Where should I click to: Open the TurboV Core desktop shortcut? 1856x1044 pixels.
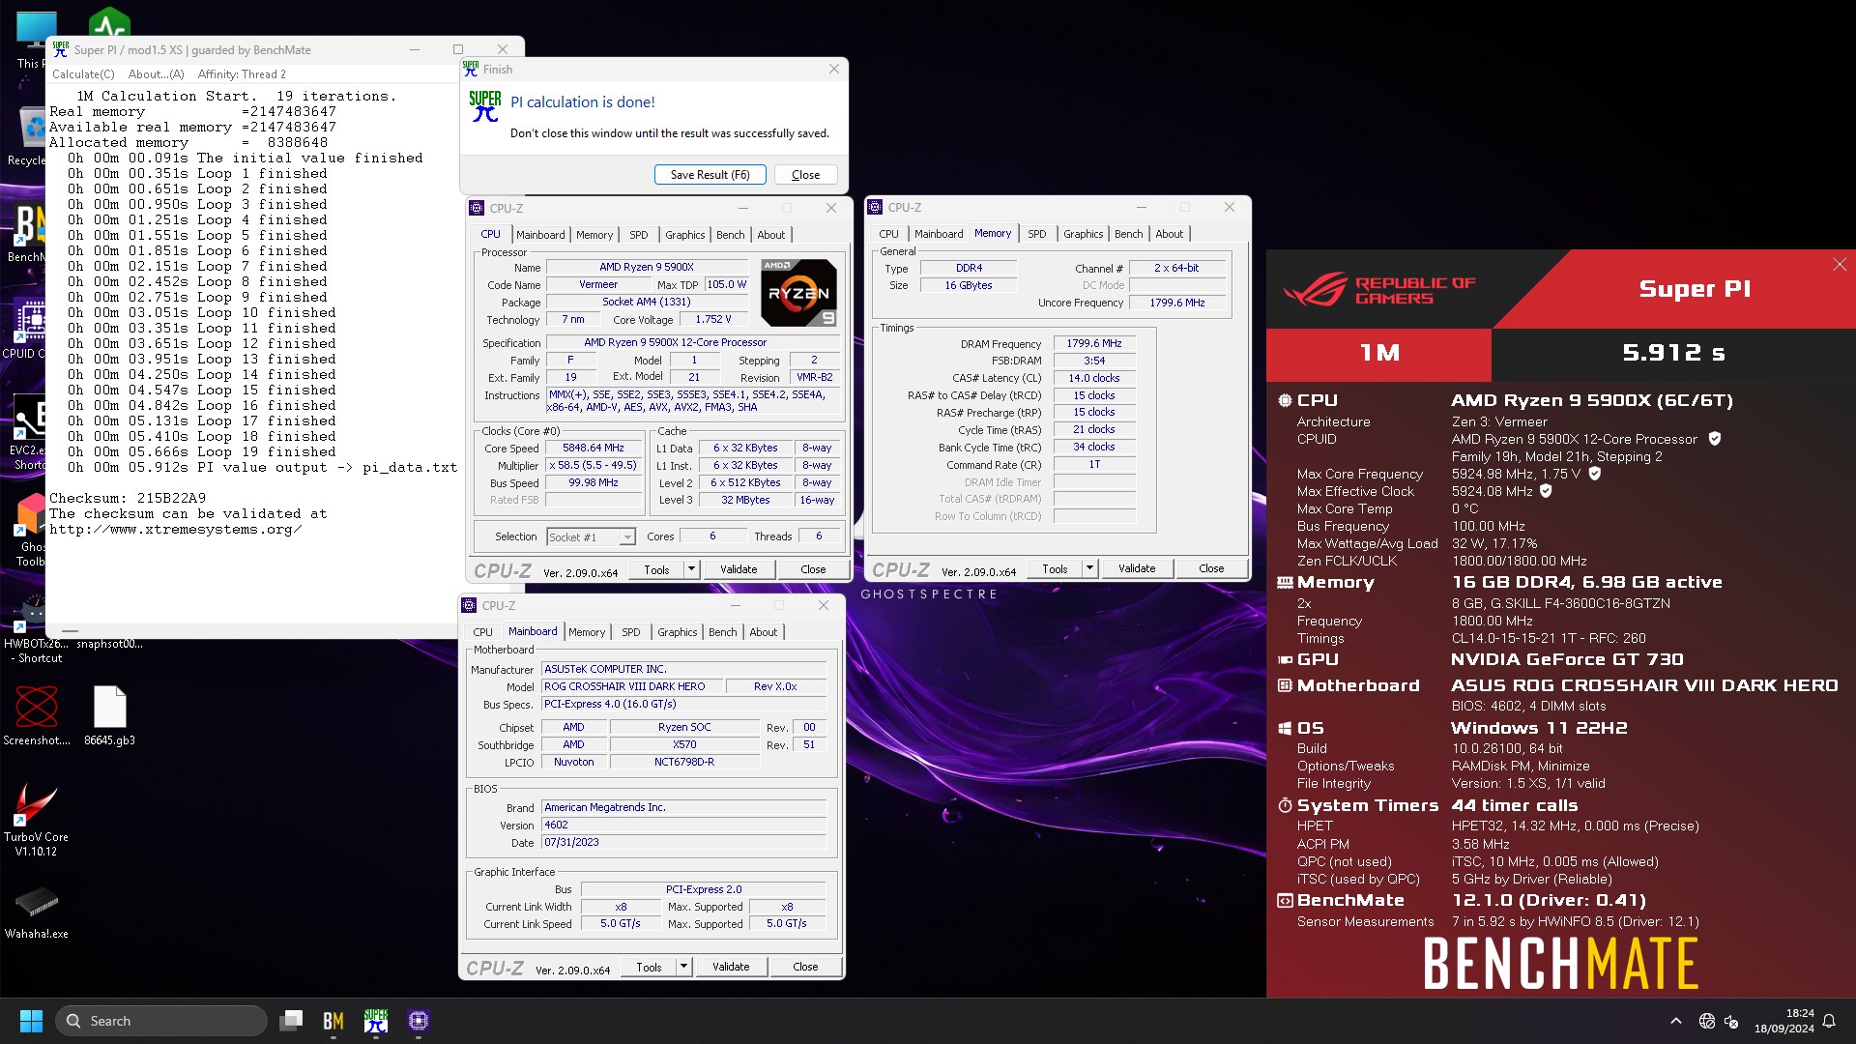coord(36,820)
